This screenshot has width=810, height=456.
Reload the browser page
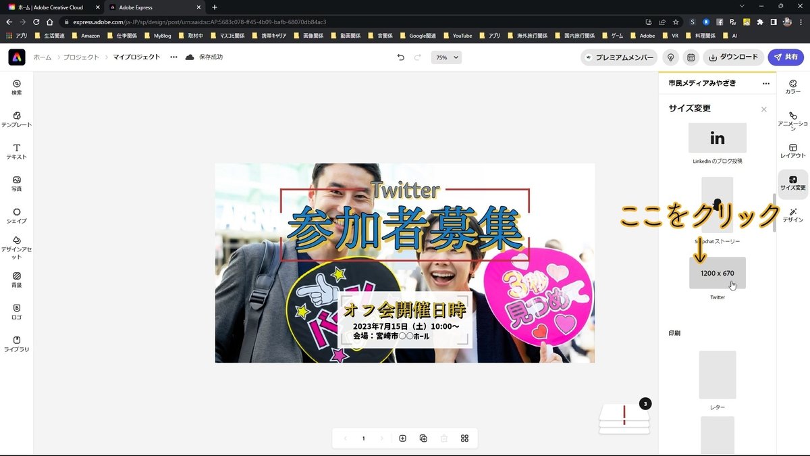pos(36,22)
